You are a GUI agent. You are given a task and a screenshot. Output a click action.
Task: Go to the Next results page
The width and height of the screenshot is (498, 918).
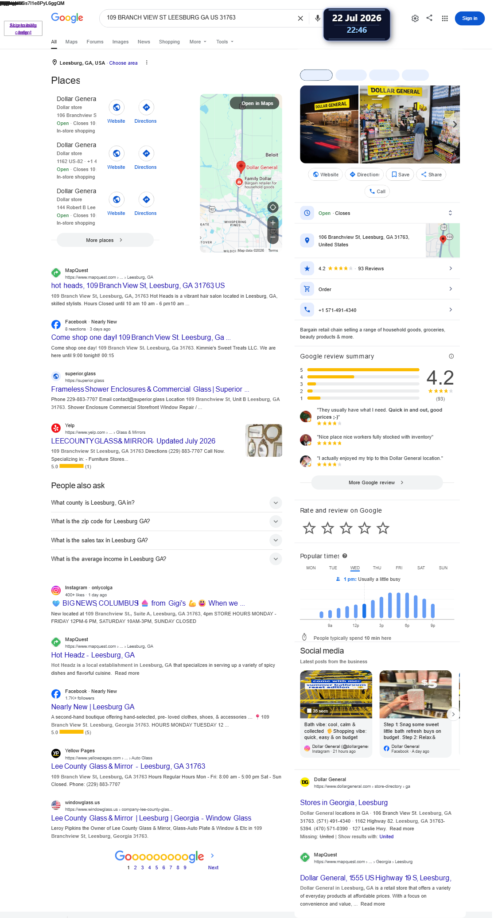[213, 867]
